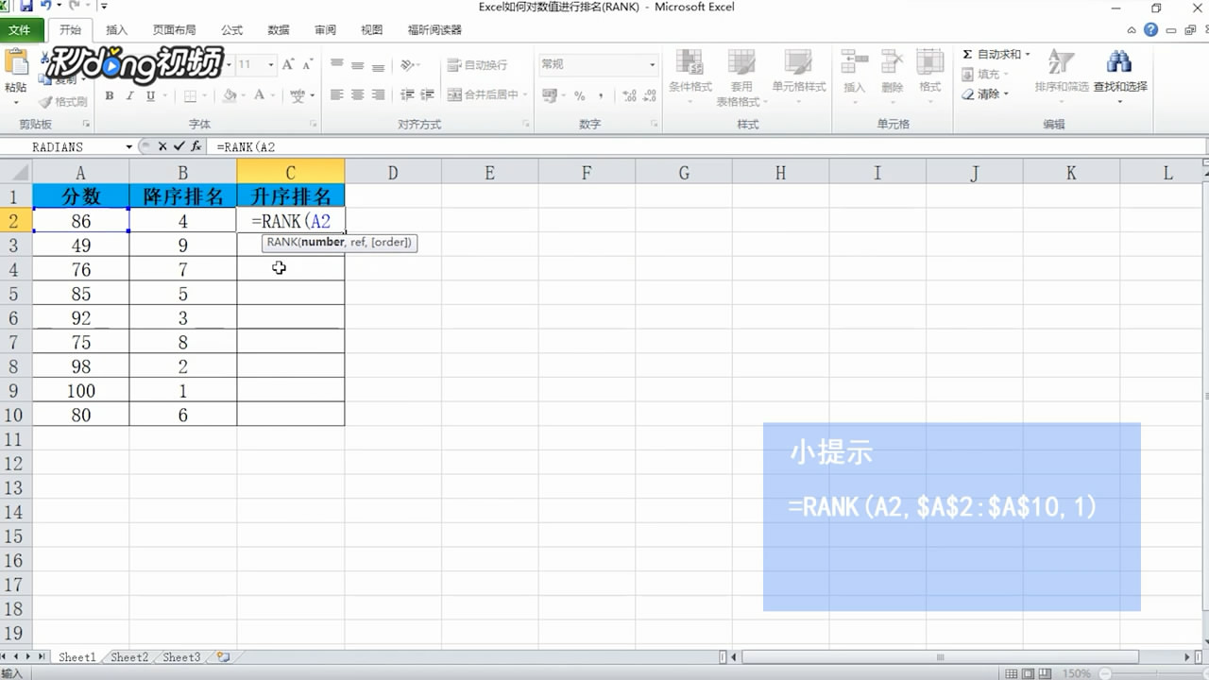The image size is (1209, 680).
Task: Click the text orientation icon
Action: pyautogui.click(x=407, y=65)
